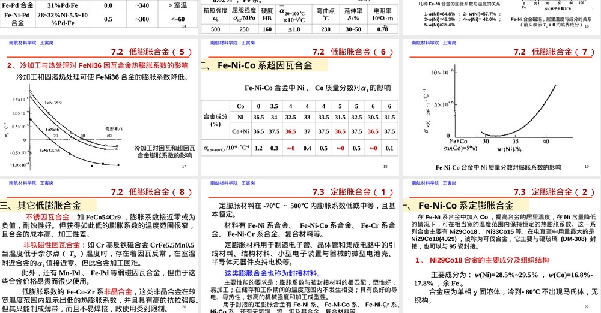
Task: Select the heading 'Fe-Ni-Co 系定膨胀合金'
Action: click(466, 206)
